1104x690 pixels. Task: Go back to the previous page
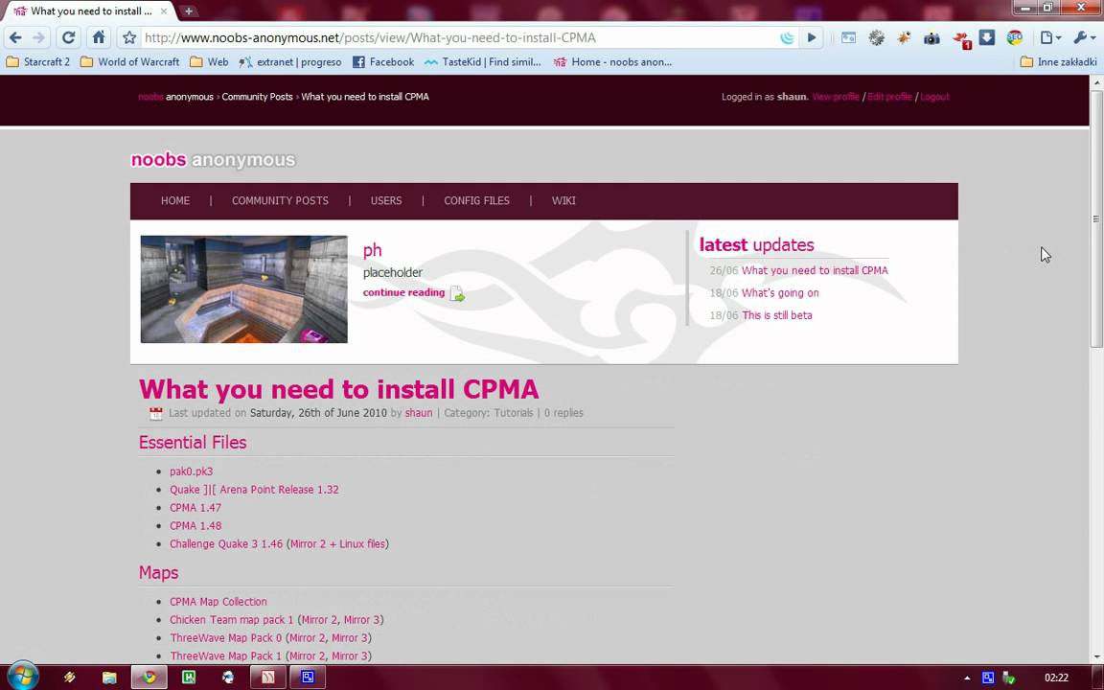(x=15, y=38)
